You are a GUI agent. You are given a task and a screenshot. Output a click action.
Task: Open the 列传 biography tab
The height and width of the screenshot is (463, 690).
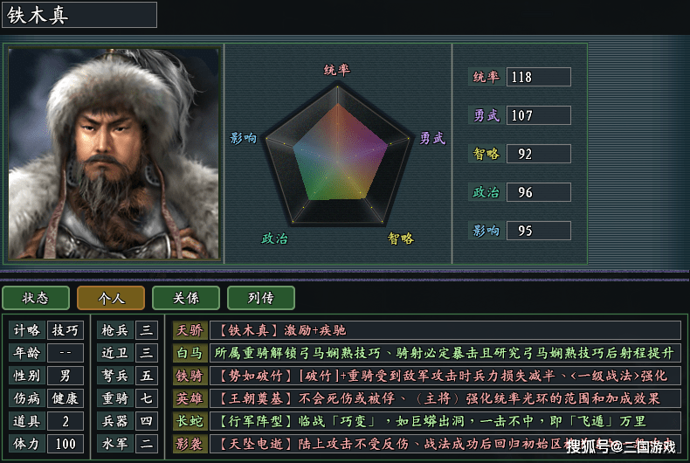coord(260,298)
